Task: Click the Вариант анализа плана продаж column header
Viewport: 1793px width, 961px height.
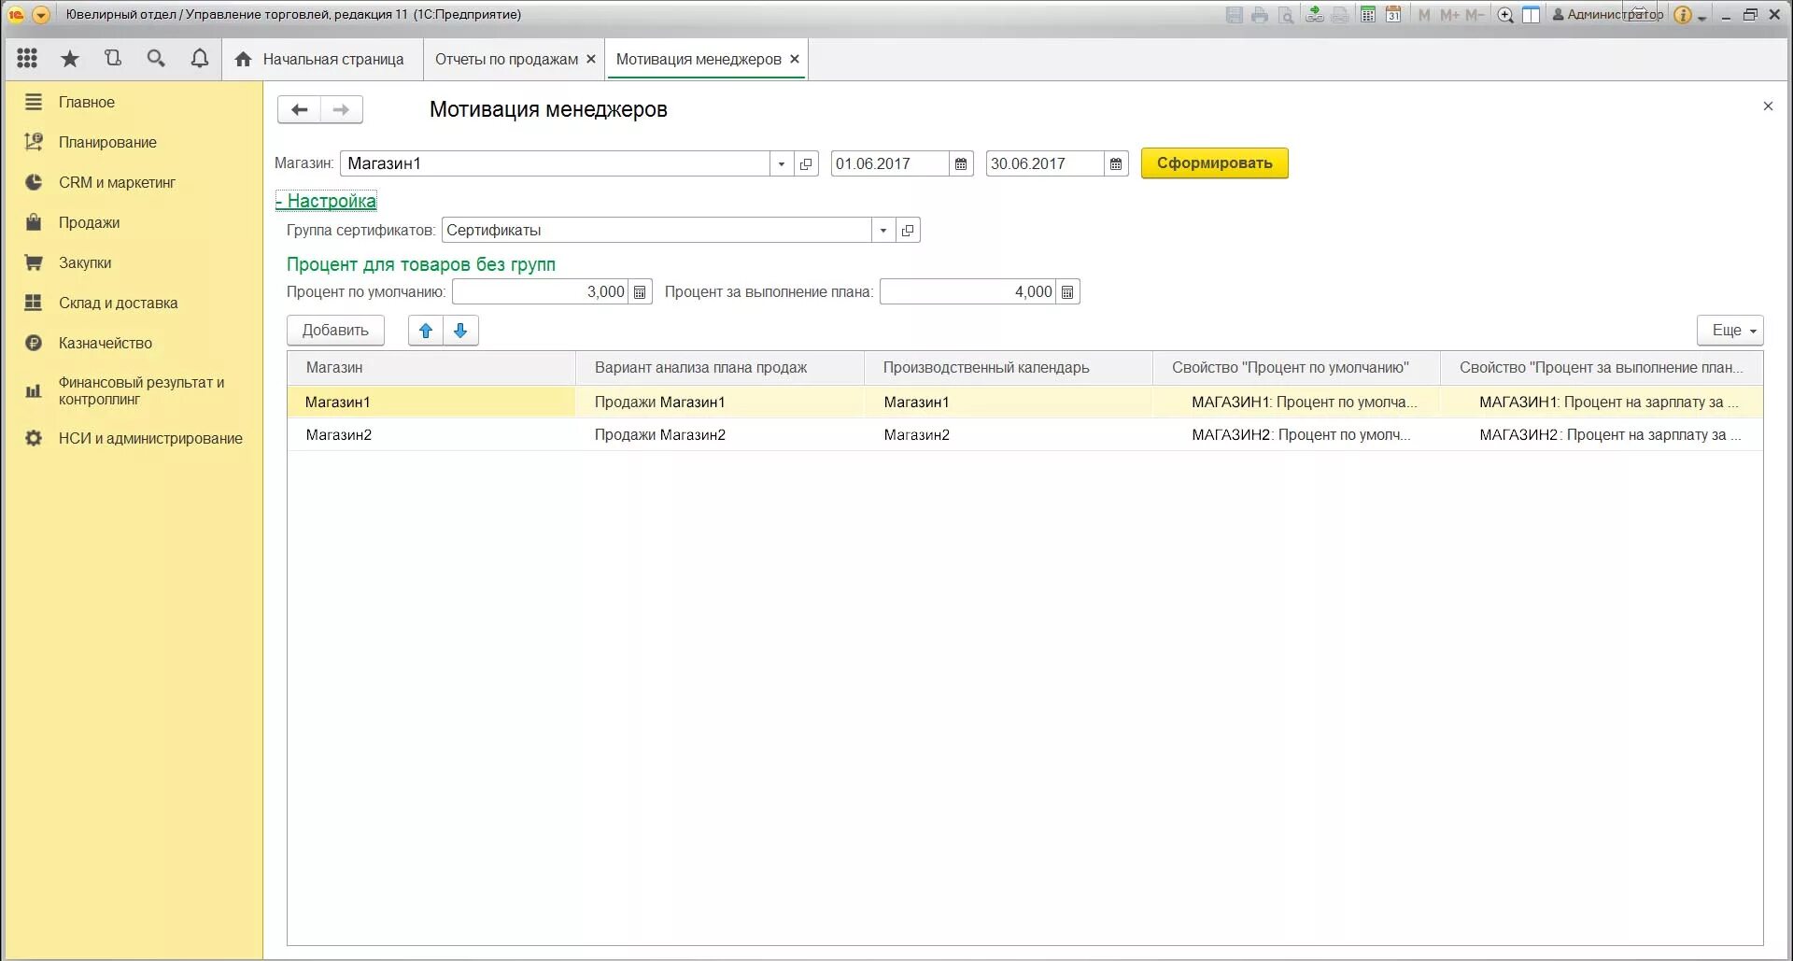Action: pos(720,367)
